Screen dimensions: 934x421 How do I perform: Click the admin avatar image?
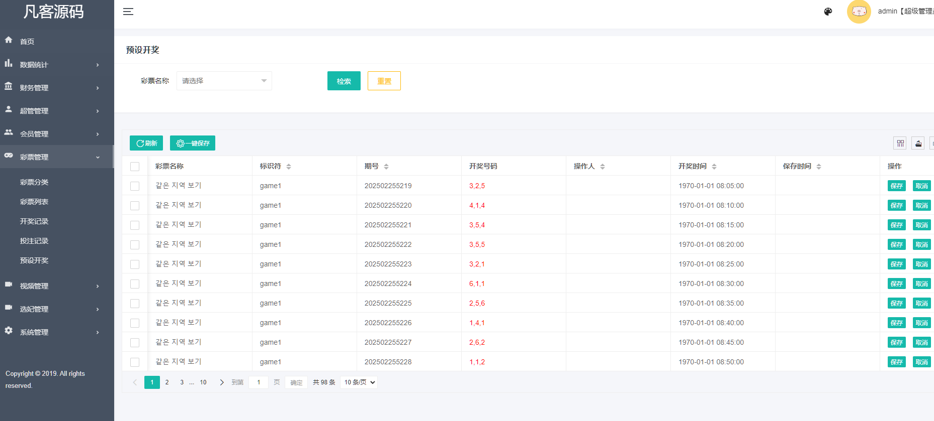pyautogui.click(x=859, y=12)
